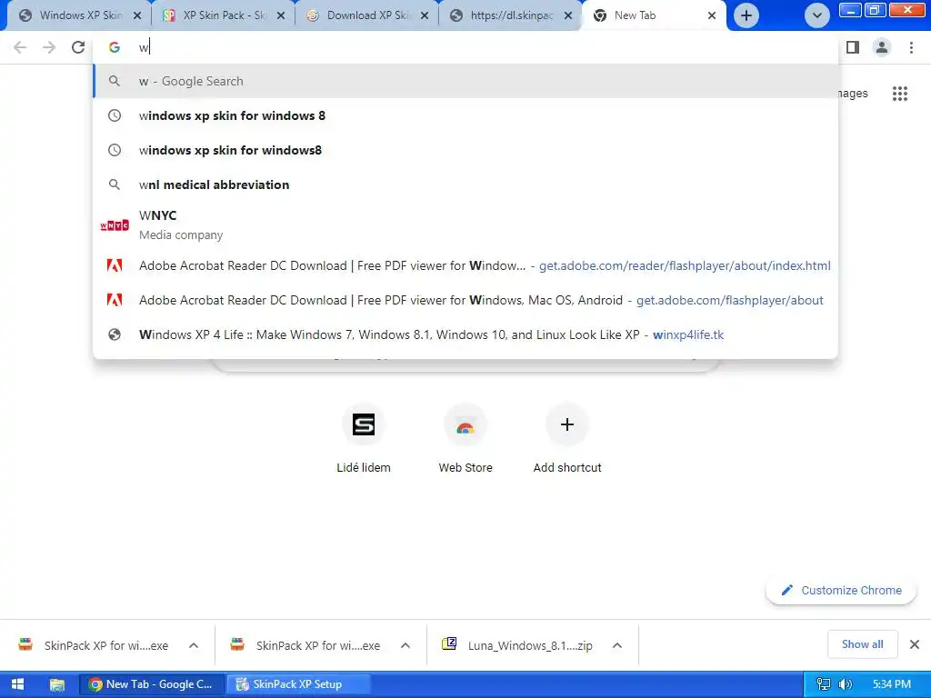This screenshot has width=931, height=698.
Task: Click the volume speaker tray icon
Action: click(846, 684)
